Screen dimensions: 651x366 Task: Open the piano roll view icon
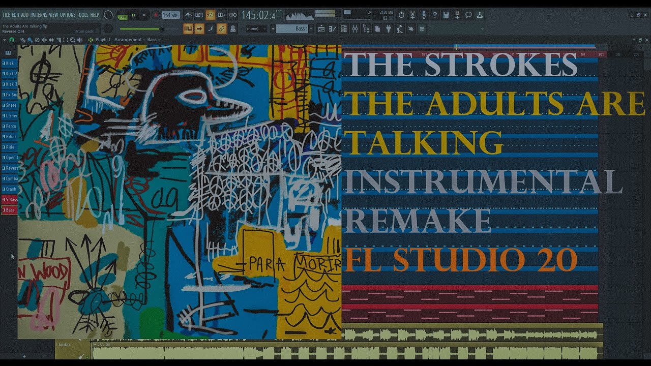pyautogui.click(x=332, y=29)
